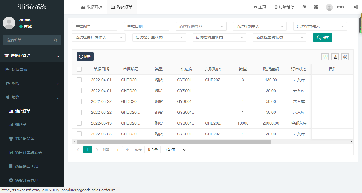This screenshot has height=193, width=362.
Task: Open the column filter icon above the table
Action: pyautogui.click(x=325, y=57)
